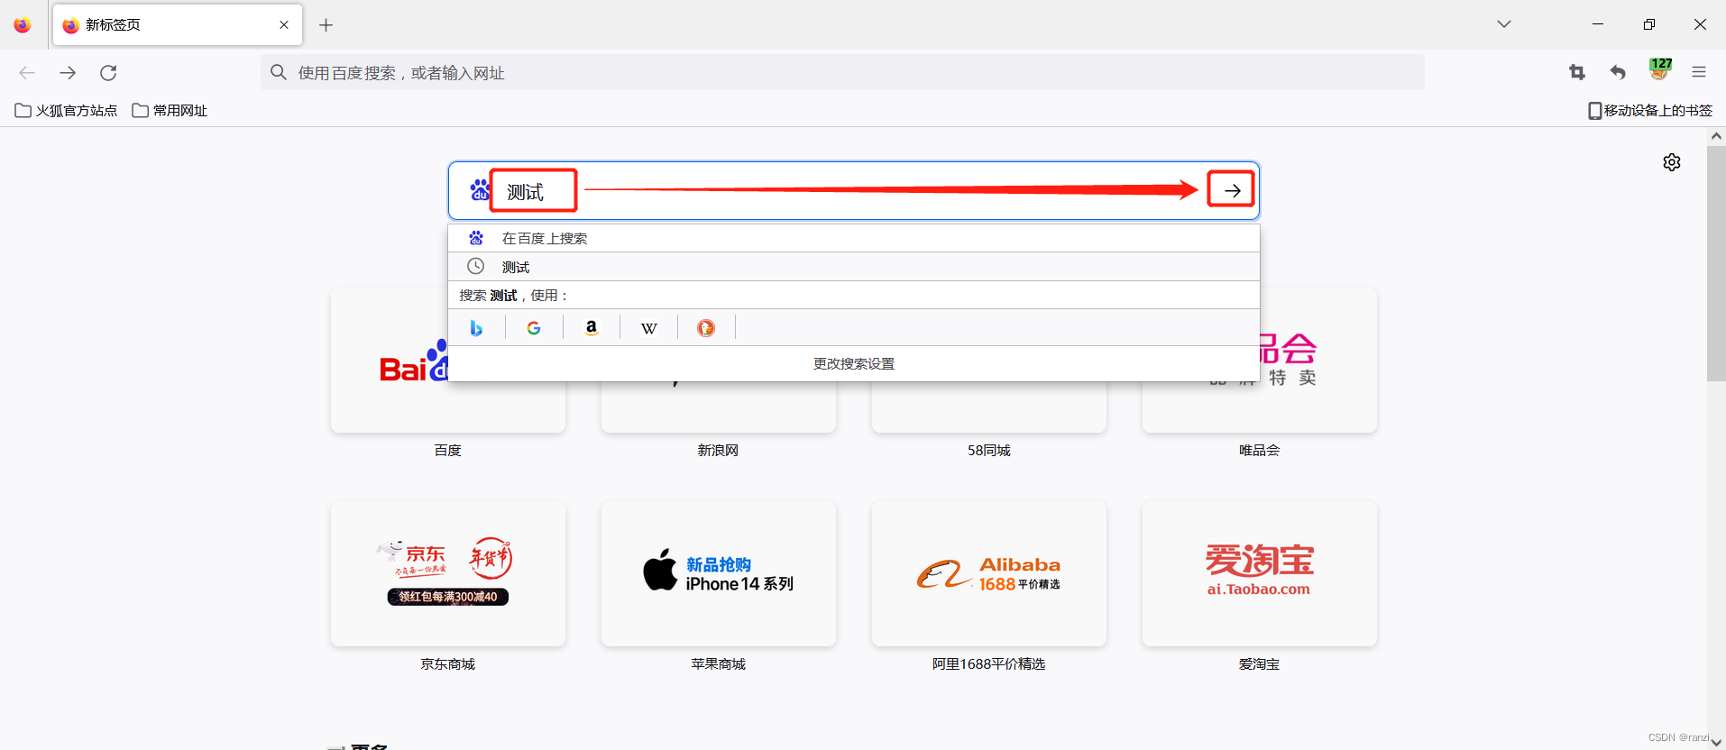Open the Firefox hamburger menu
1726x750 pixels.
(x=1699, y=72)
